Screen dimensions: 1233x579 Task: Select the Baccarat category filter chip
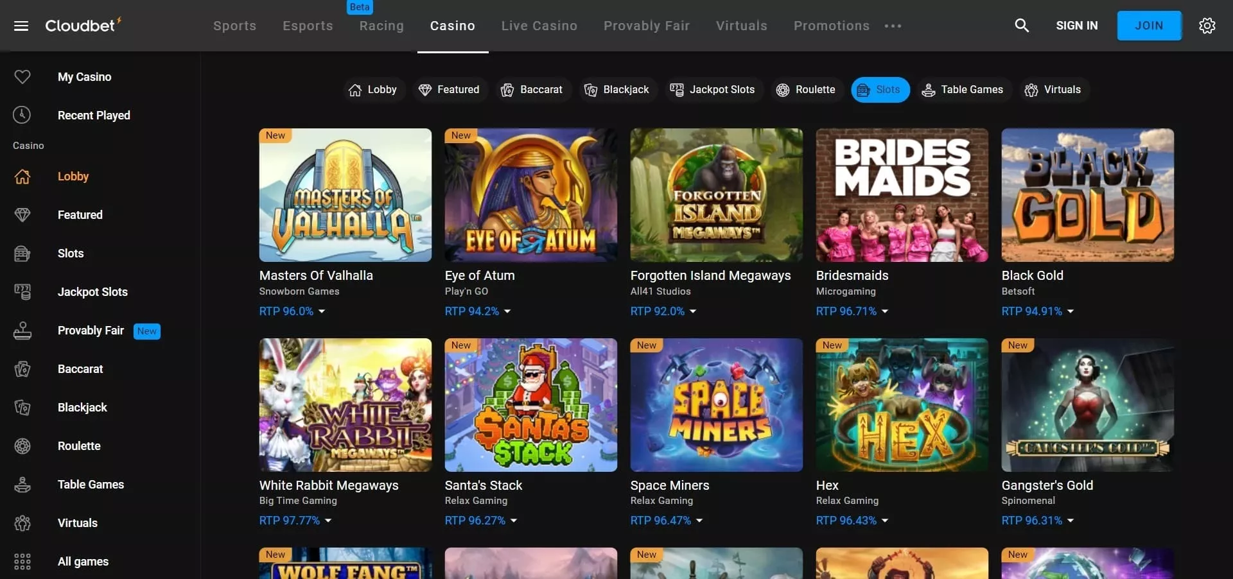[x=532, y=90]
